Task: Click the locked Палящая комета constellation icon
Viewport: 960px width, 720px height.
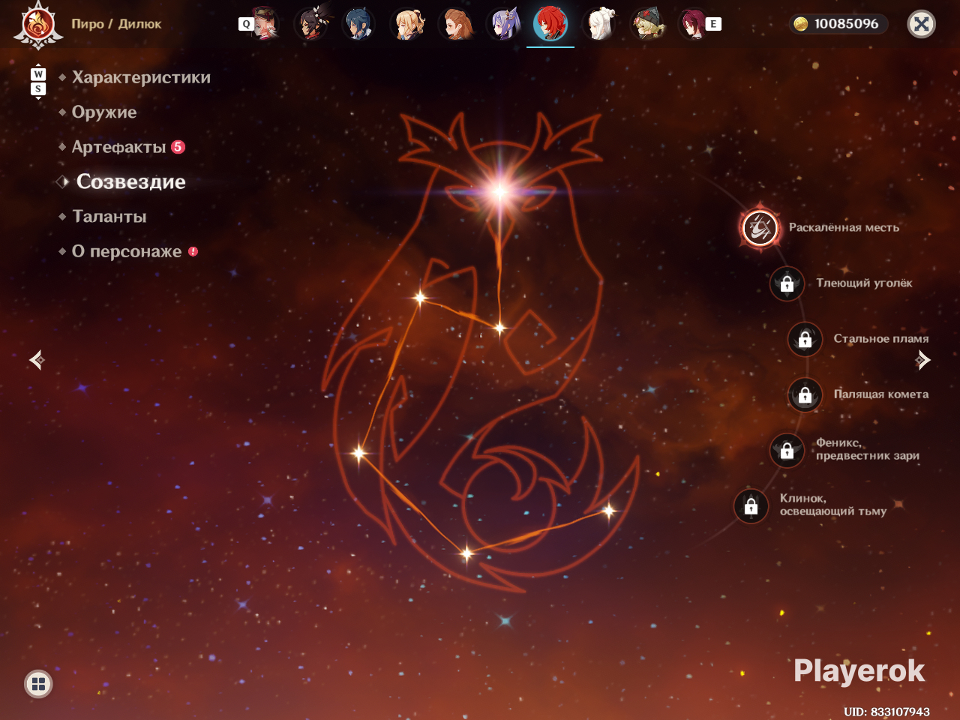Action: (805, 394)
